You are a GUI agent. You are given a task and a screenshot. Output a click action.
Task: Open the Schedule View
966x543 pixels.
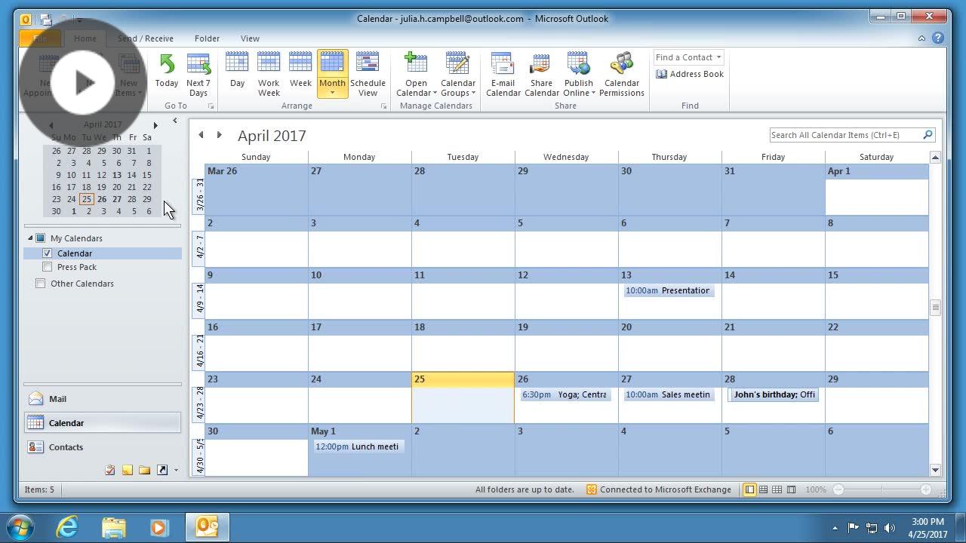pyautogui.click(x=368, y=72)
